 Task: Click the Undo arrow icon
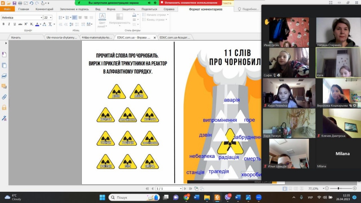(x=31, y=3)
